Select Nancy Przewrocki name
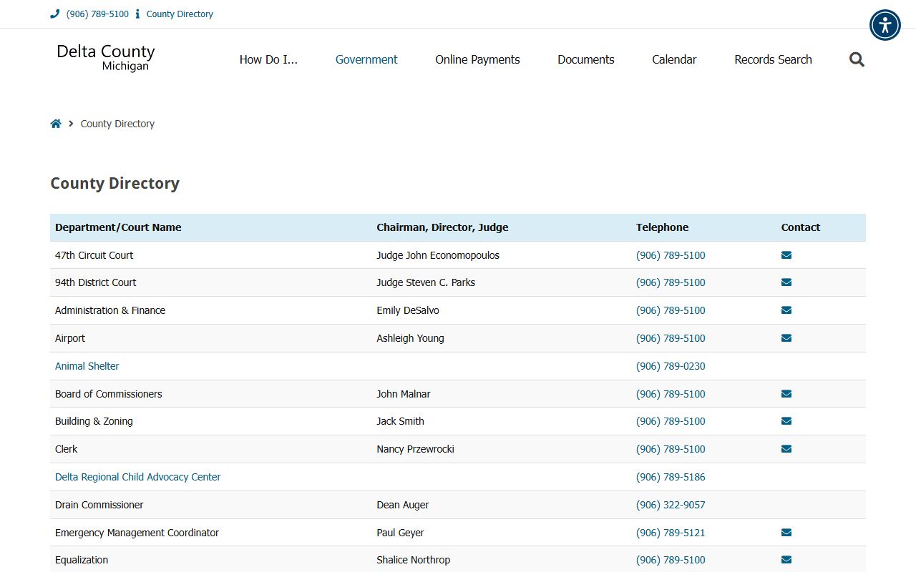The image size is (916, 572). [415, 449]
